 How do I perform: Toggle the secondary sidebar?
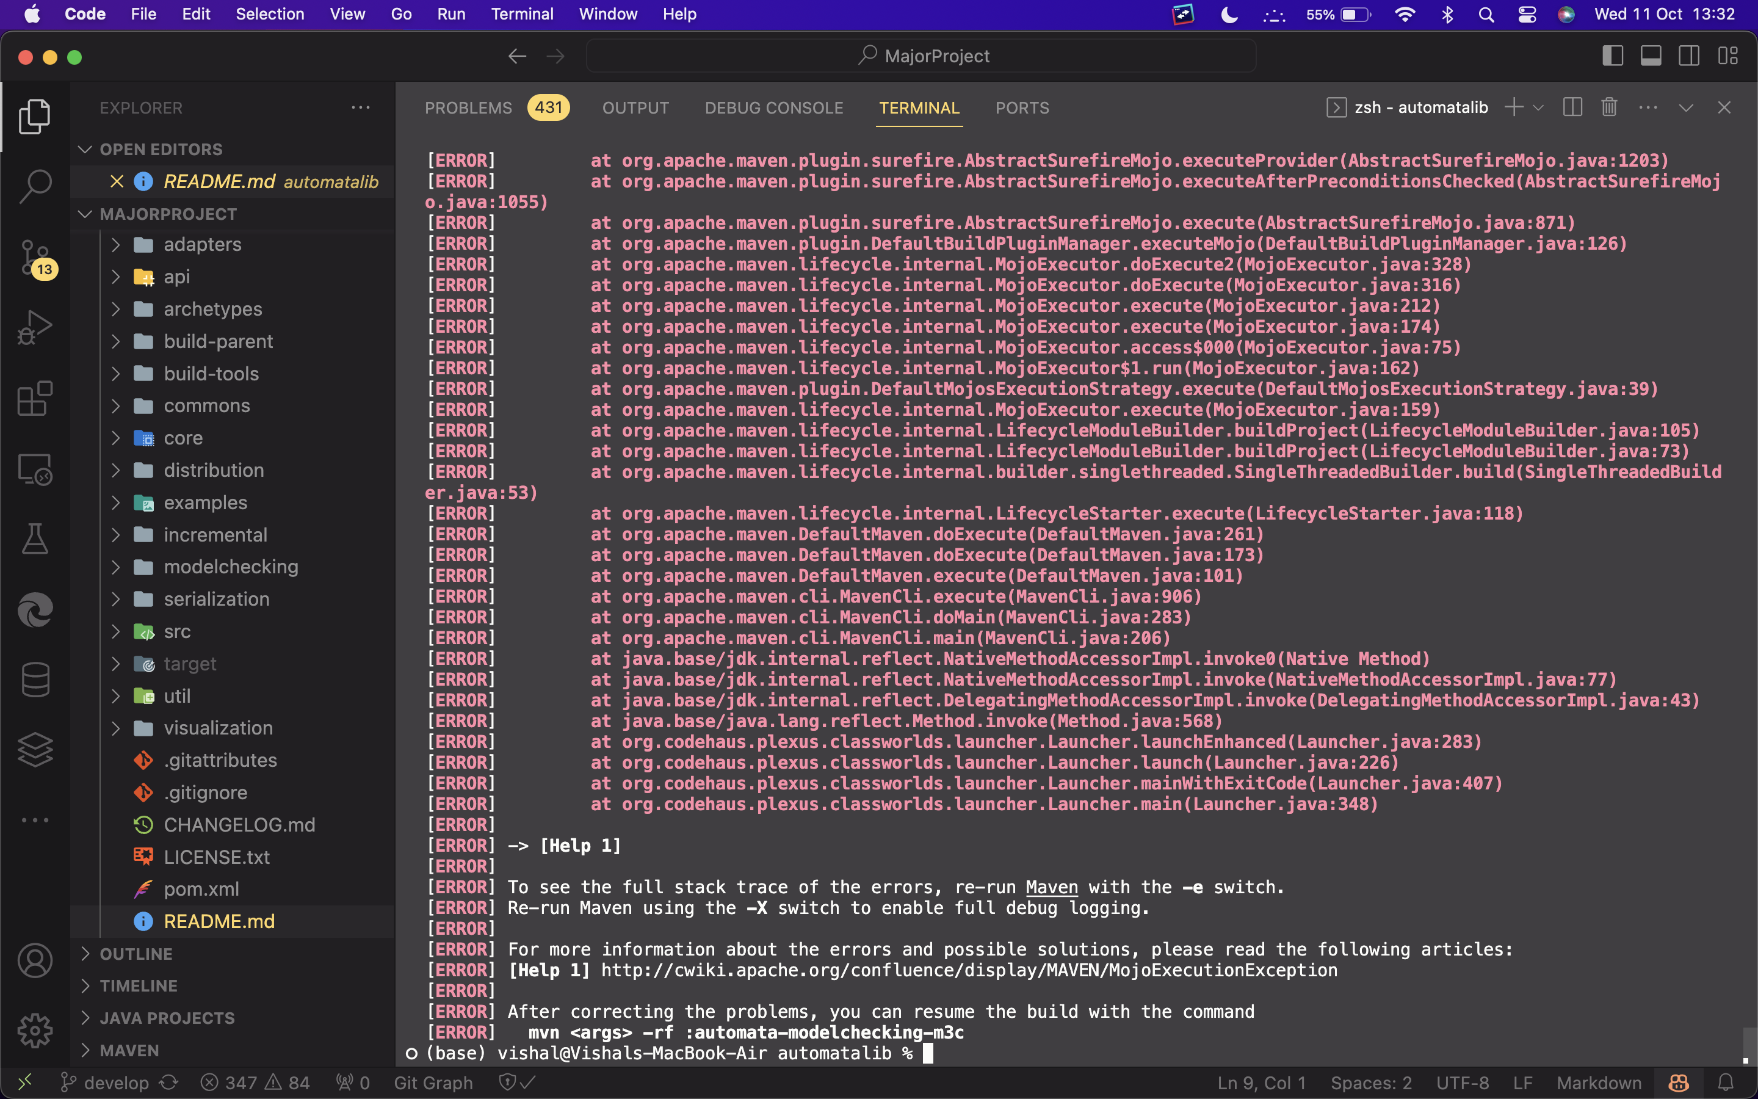point(1689,55)
